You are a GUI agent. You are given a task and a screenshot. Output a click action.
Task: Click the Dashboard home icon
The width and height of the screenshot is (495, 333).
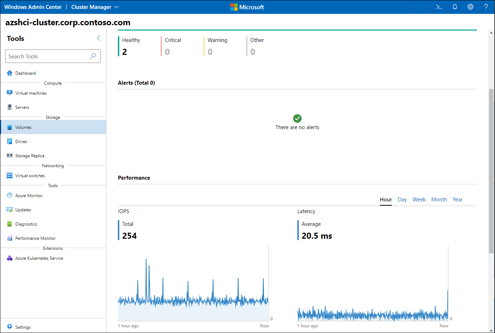click(x=10, y=73)
